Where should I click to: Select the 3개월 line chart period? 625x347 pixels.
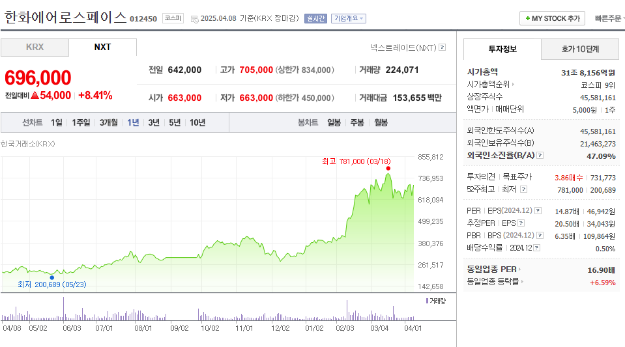click(x=108, y=122)
